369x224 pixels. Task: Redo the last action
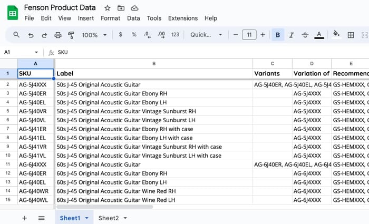coord(44,35)
